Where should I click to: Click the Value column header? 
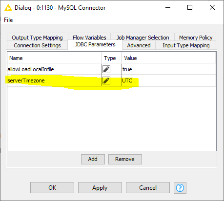pos(169,58)
